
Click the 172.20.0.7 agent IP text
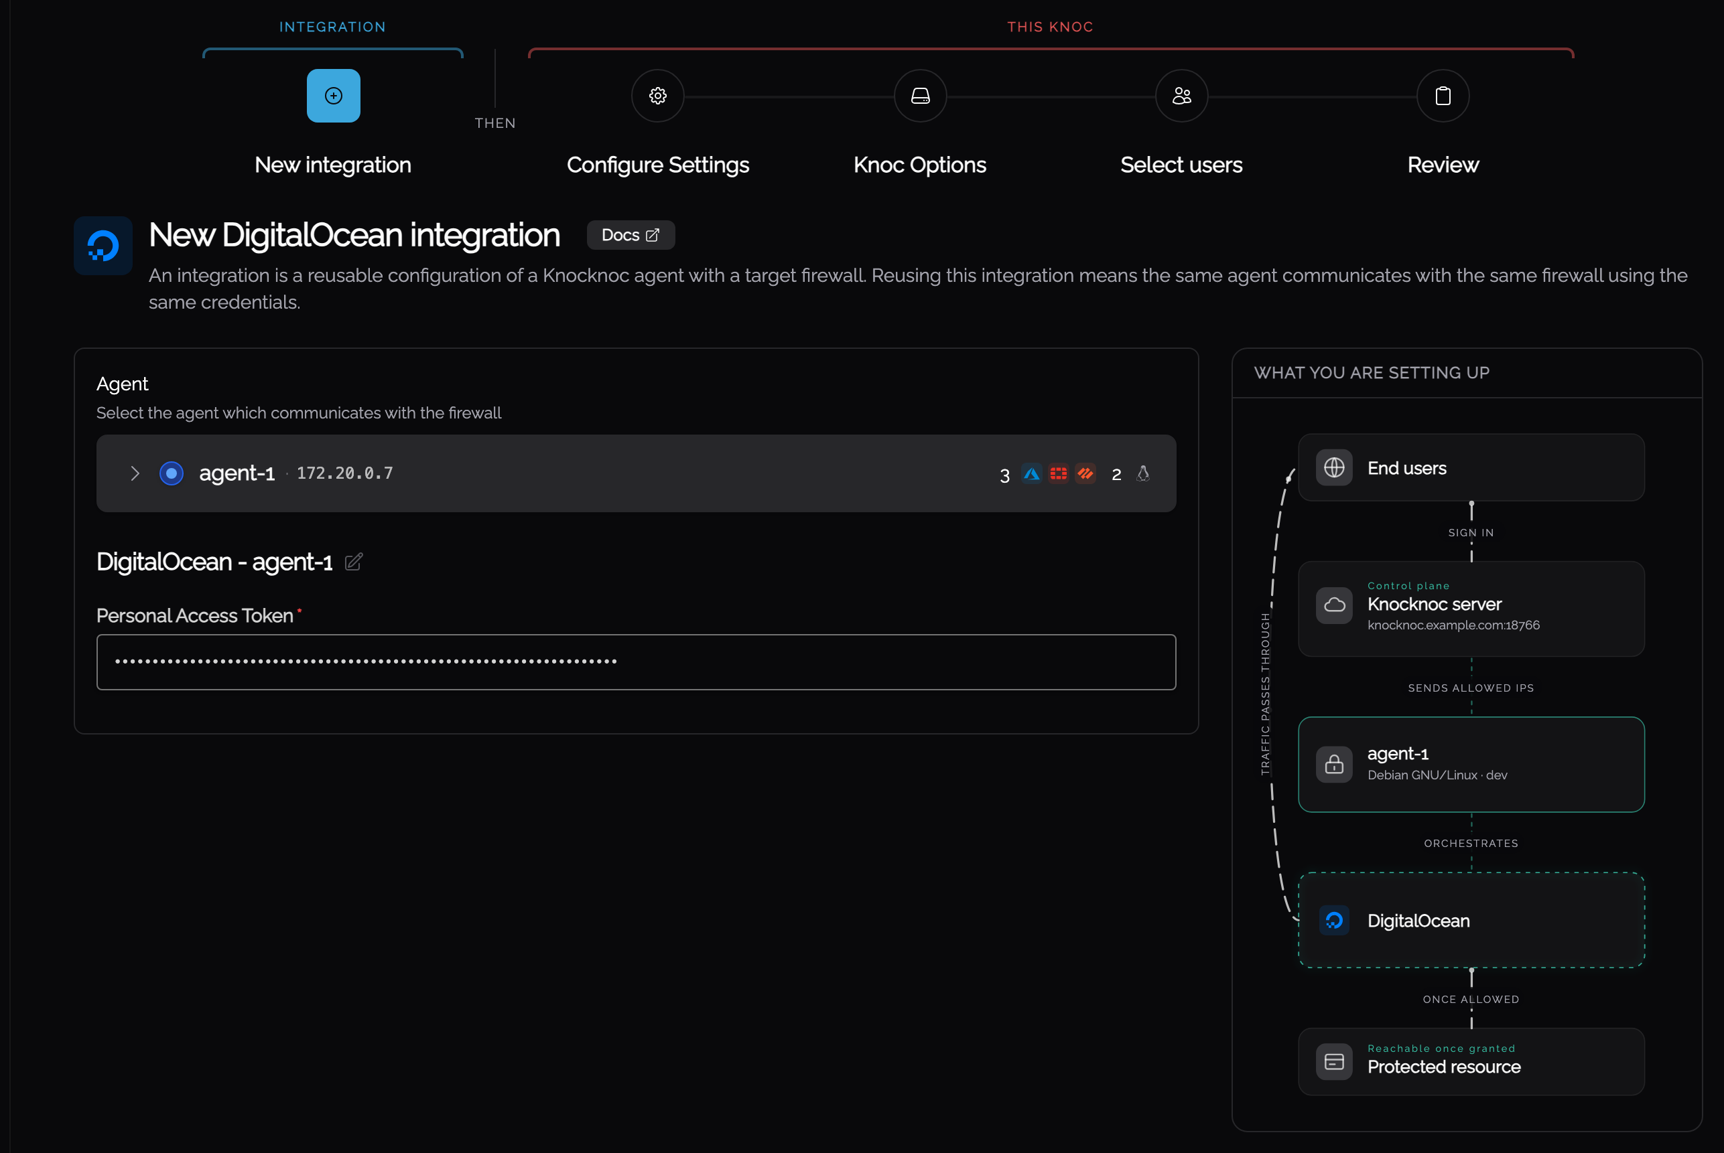(345, 473)
